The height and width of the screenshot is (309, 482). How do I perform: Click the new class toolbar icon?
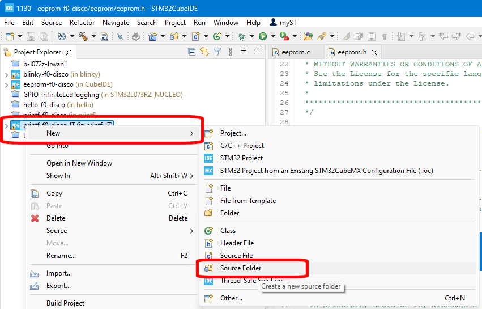click(x=217, y=36)
